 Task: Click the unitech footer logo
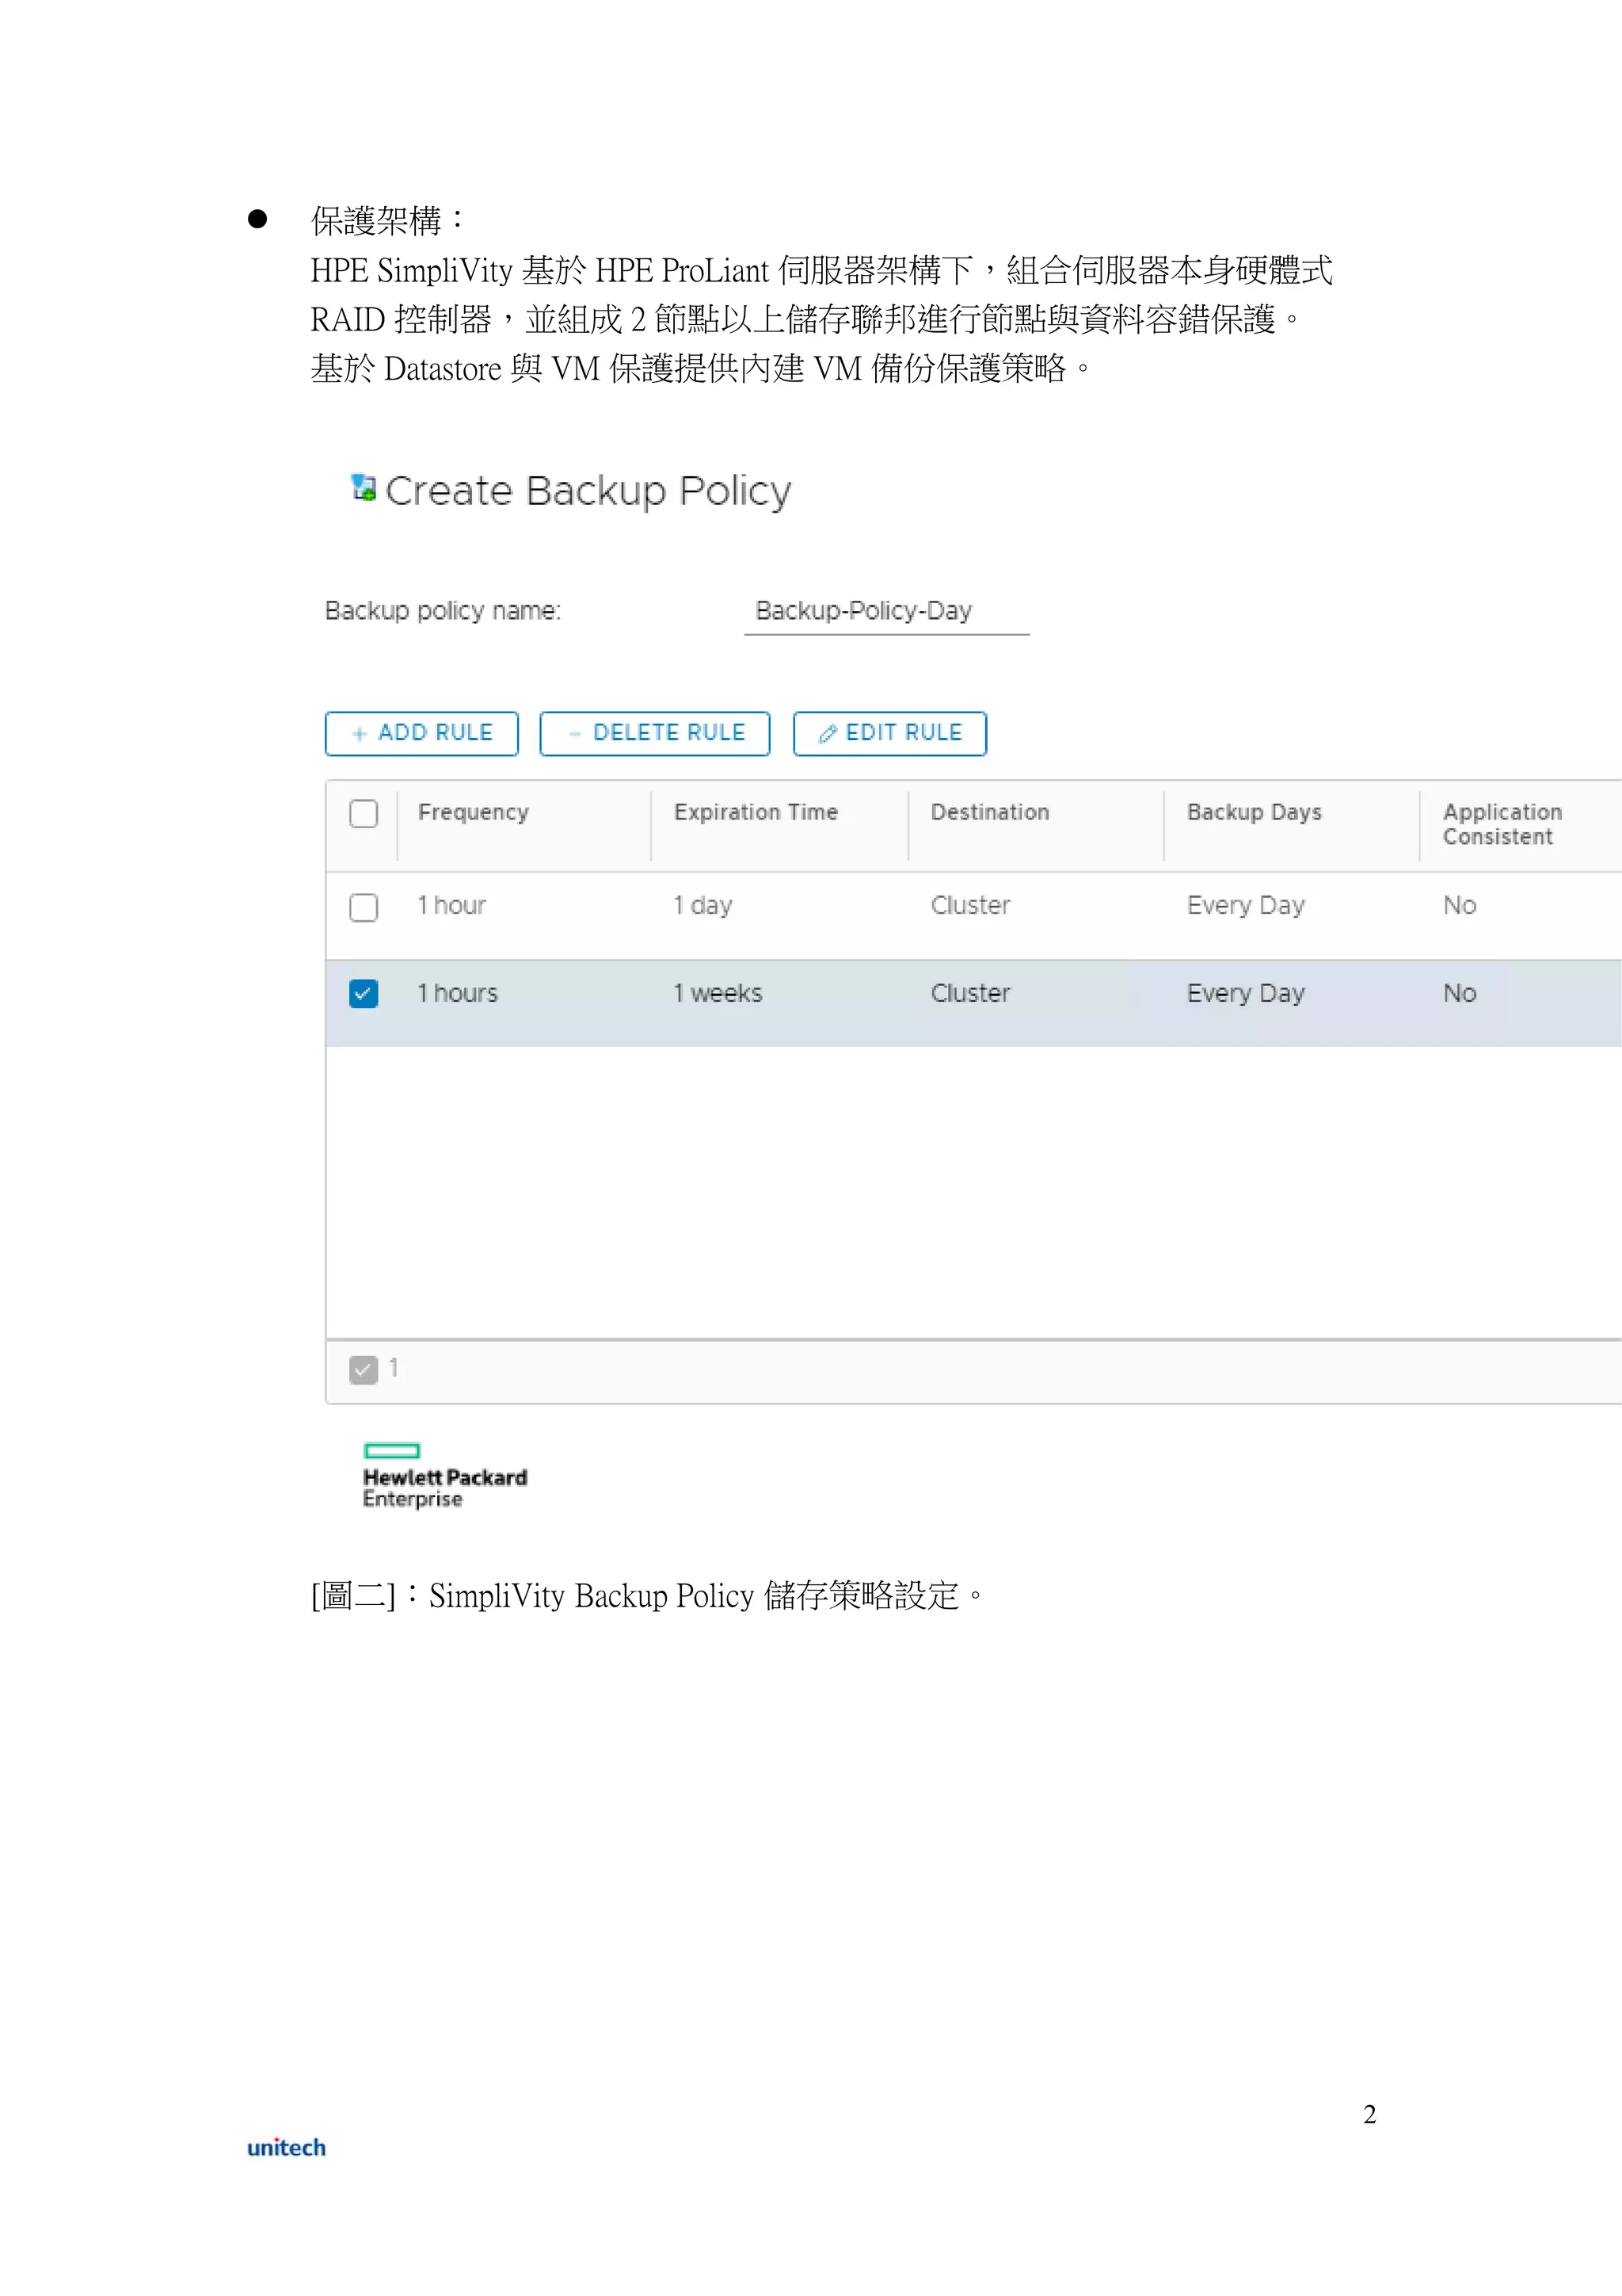coord(286,2147)
